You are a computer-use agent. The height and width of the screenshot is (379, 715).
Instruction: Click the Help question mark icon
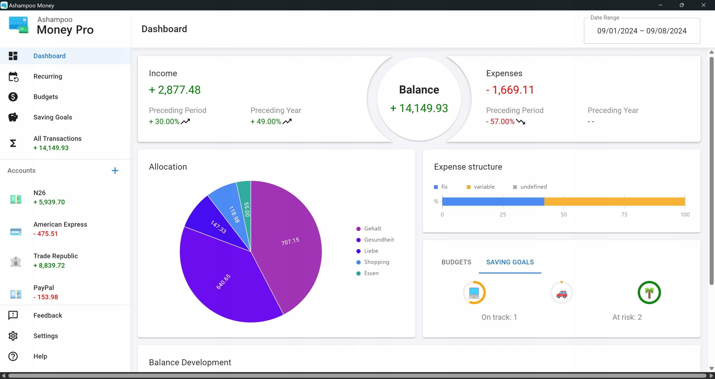tap(13, 356)
